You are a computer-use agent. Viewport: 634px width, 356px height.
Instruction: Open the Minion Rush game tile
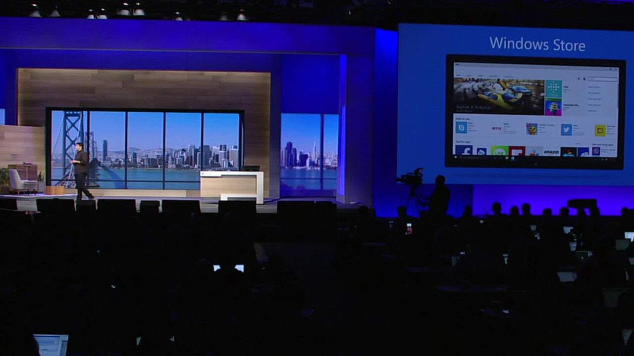(553, 107)
